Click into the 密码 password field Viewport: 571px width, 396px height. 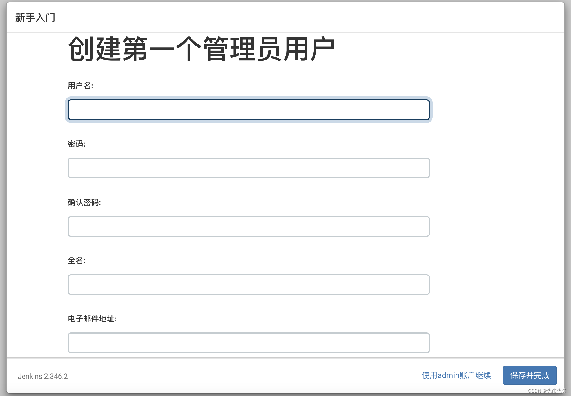click(248, 168)
